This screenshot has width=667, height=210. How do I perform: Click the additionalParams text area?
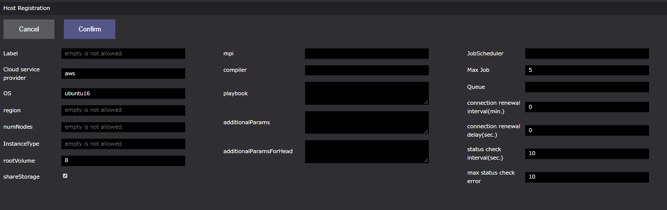pos(366,122)
